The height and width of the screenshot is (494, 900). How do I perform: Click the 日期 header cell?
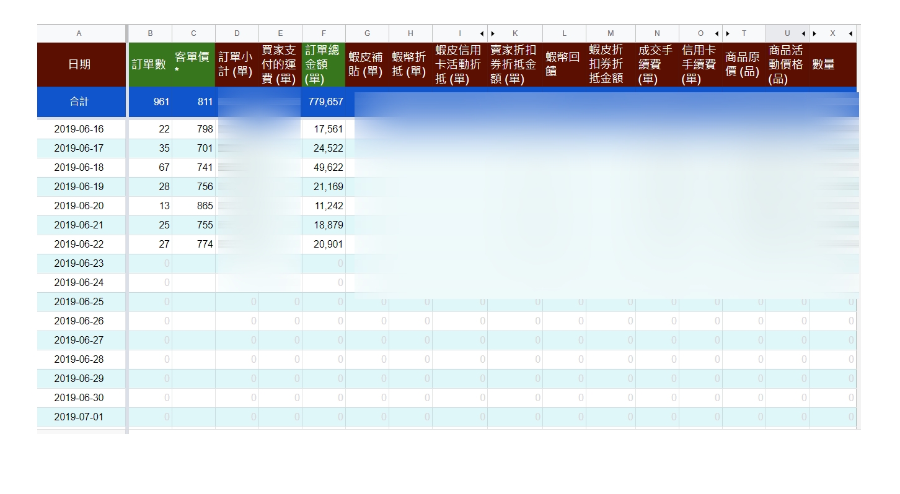79,64
